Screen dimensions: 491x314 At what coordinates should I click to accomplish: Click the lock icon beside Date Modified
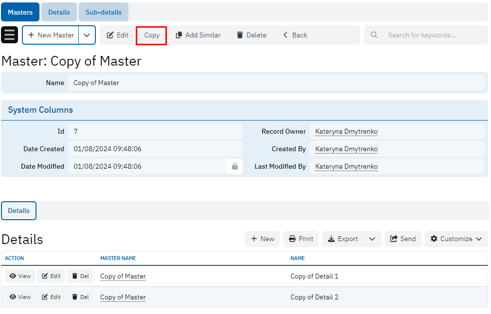pos(235,166)
